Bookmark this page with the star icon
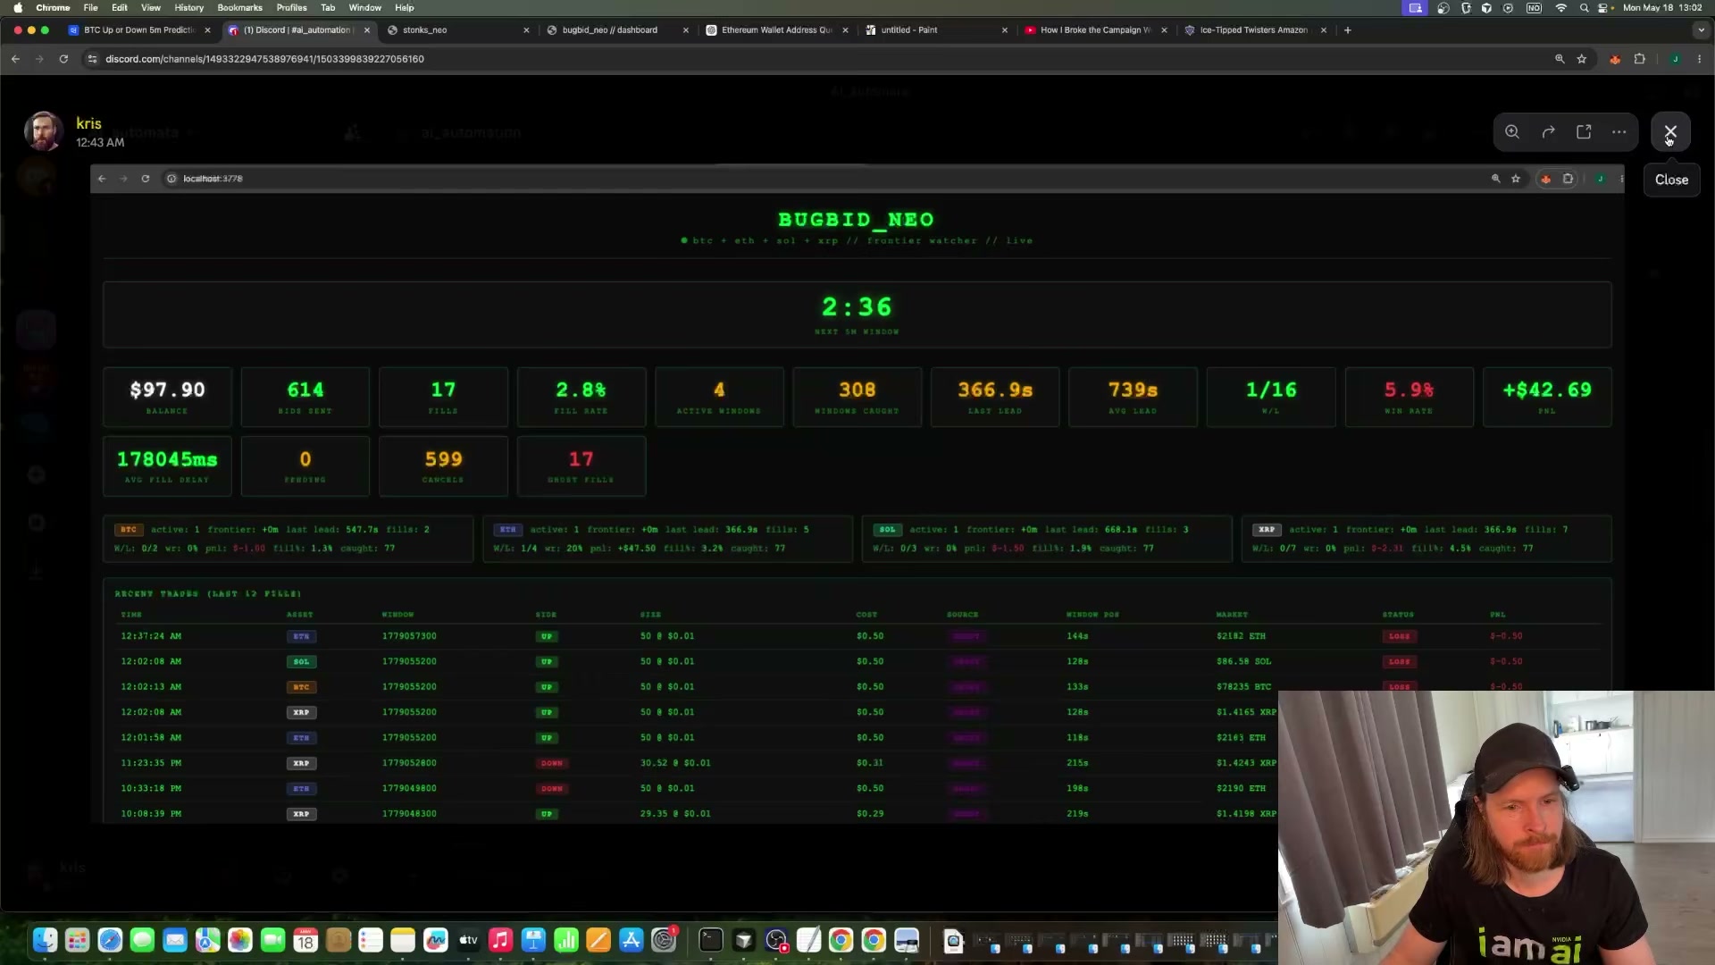This screenshot has width=1715, height=965. pos(1582,59)
